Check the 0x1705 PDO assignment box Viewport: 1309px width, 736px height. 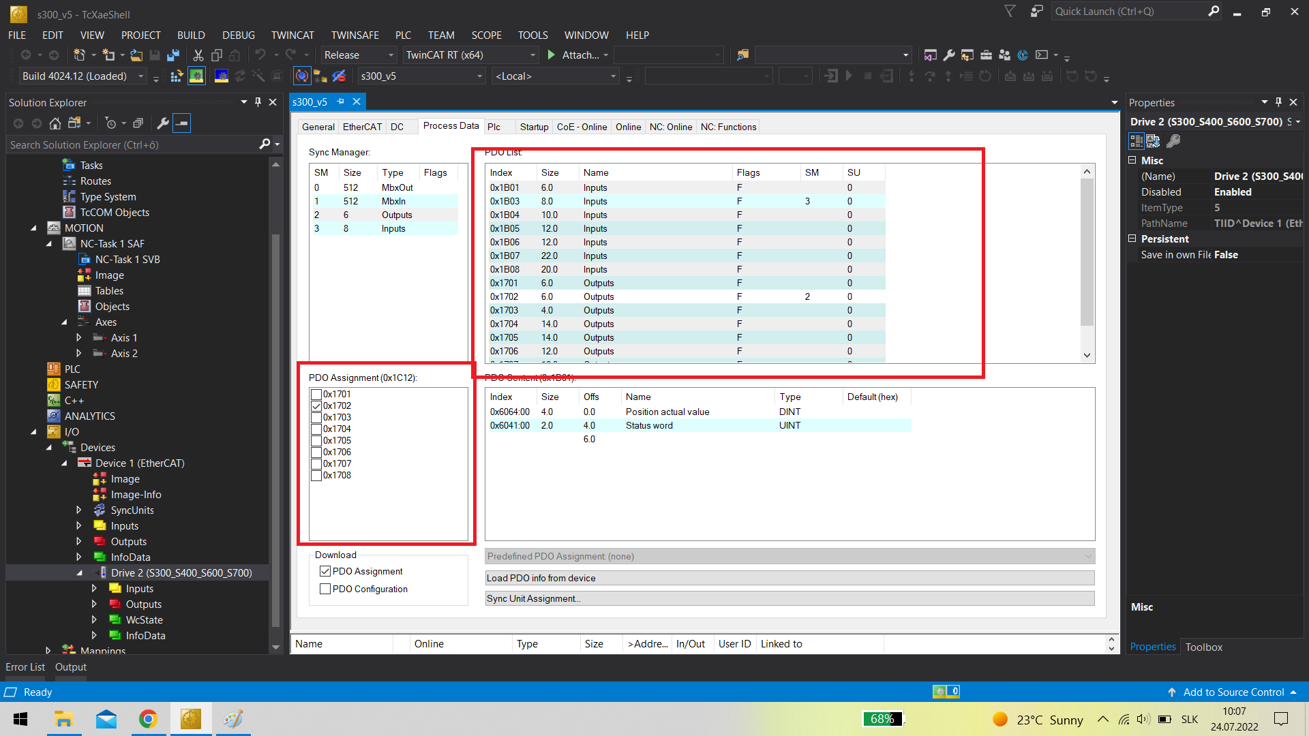point(316,441)
